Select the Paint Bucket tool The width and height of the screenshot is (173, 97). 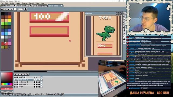124,30
